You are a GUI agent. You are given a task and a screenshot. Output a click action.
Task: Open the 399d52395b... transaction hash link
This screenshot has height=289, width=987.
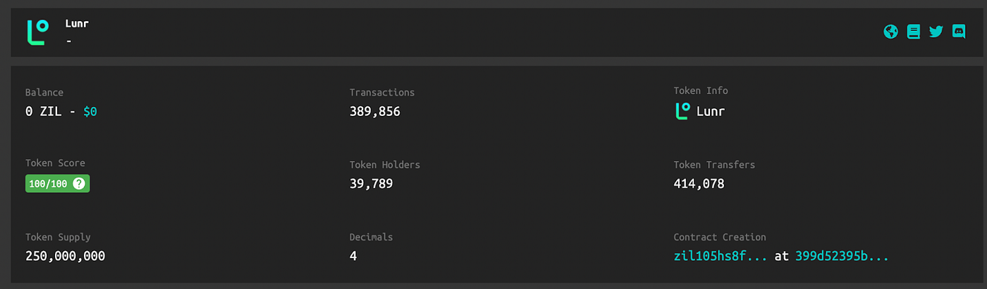[x=842, y=257]
